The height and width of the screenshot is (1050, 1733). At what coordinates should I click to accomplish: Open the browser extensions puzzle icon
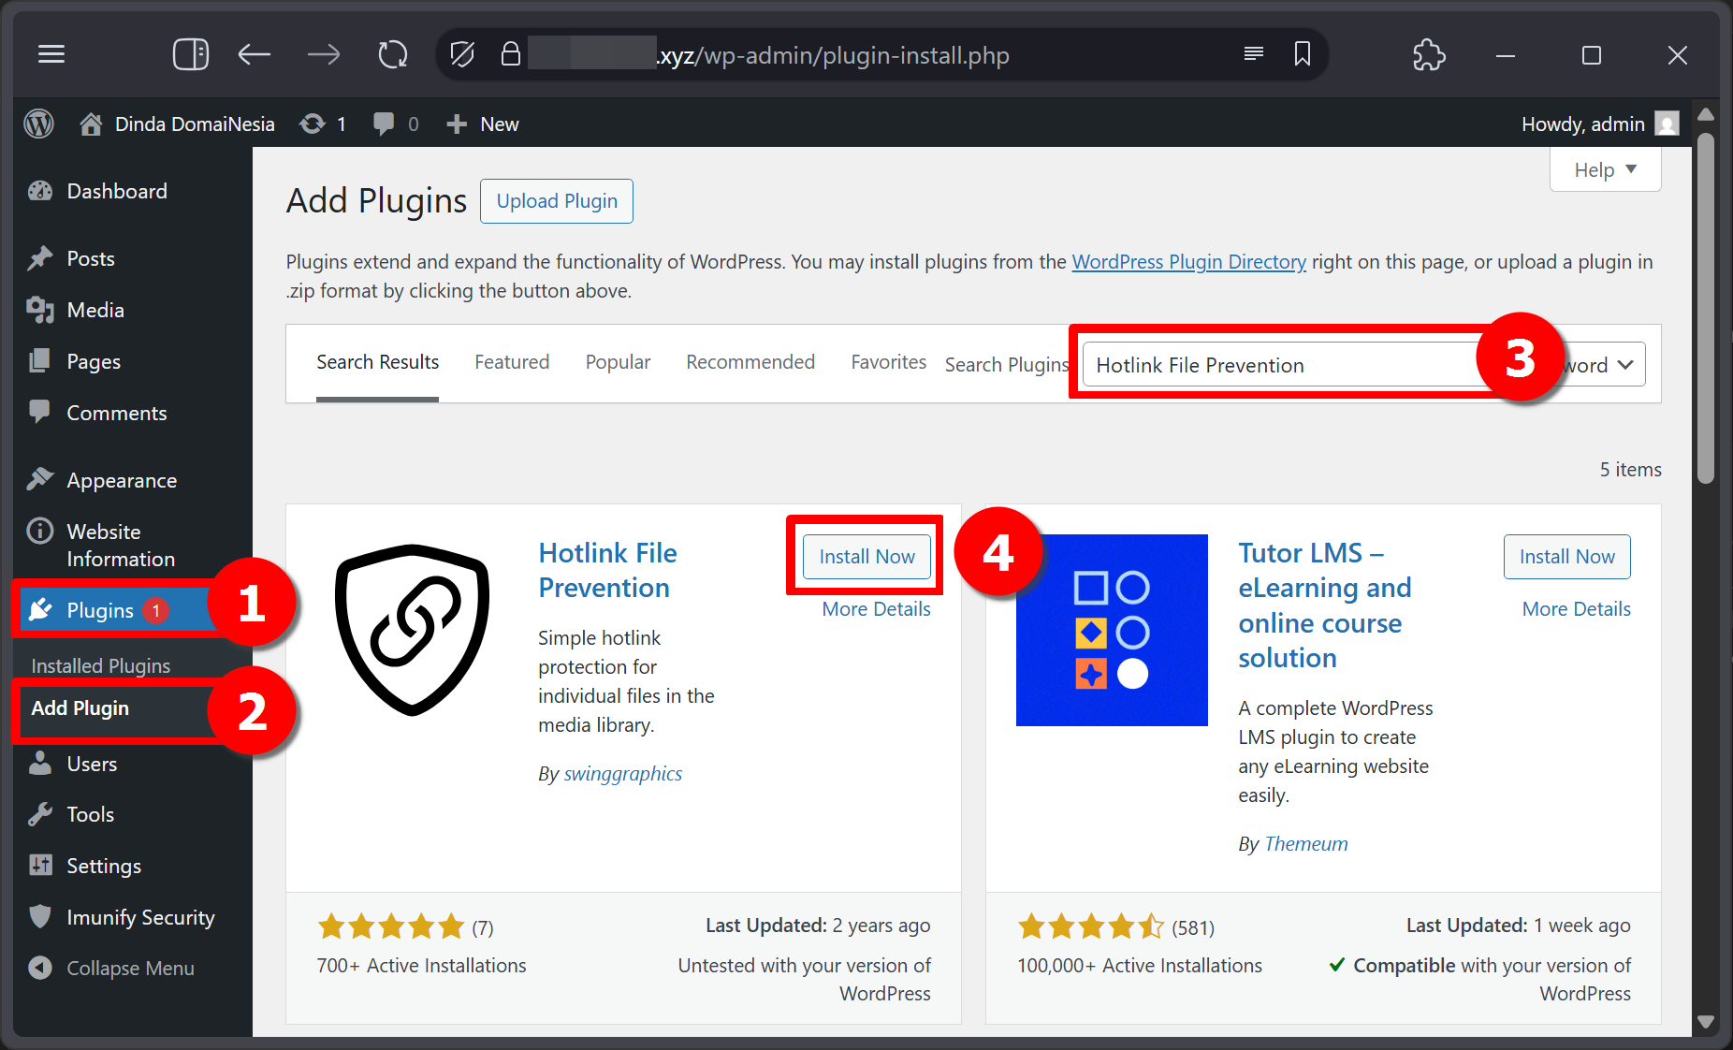click(1429, 54)
